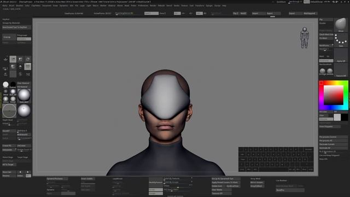The width and height of the screenshot is (350, 197).
Task: Click the Clear Material button
Action: (24, 83)
